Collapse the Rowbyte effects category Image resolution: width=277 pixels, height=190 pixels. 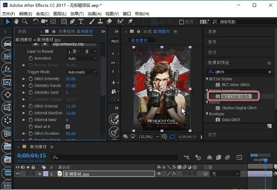[x=207, y=114]
